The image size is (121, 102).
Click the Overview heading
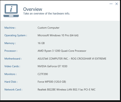coord(33,9)
